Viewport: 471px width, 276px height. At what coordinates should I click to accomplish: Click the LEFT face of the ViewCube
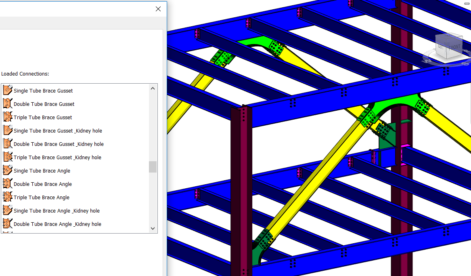click(440, 46)
